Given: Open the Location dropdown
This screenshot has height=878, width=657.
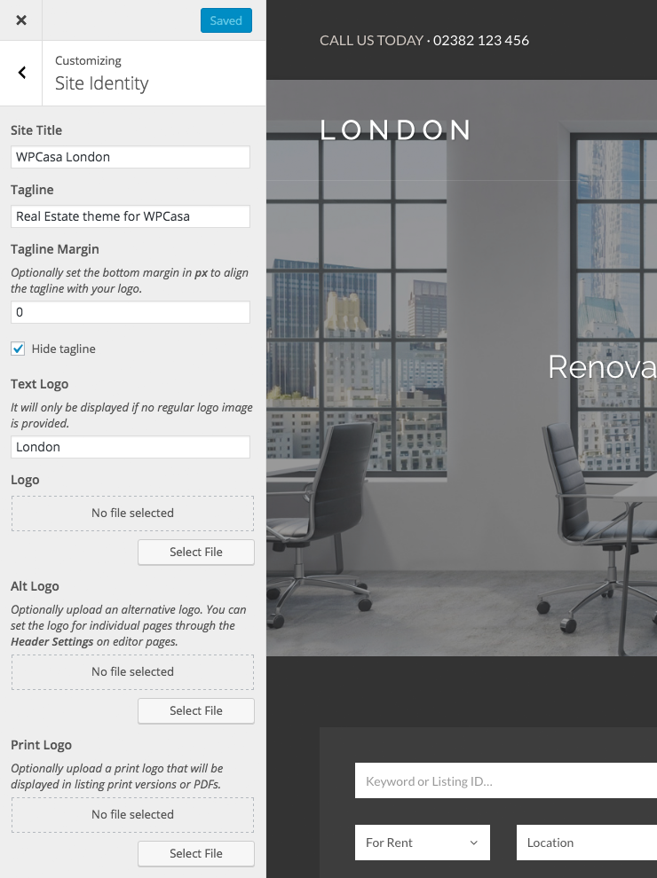Looking at the screenshot, I should [586, 843].
